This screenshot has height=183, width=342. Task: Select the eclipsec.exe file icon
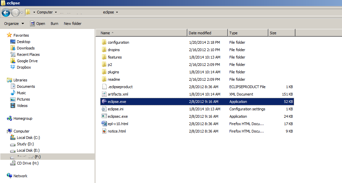coord(104,116)
